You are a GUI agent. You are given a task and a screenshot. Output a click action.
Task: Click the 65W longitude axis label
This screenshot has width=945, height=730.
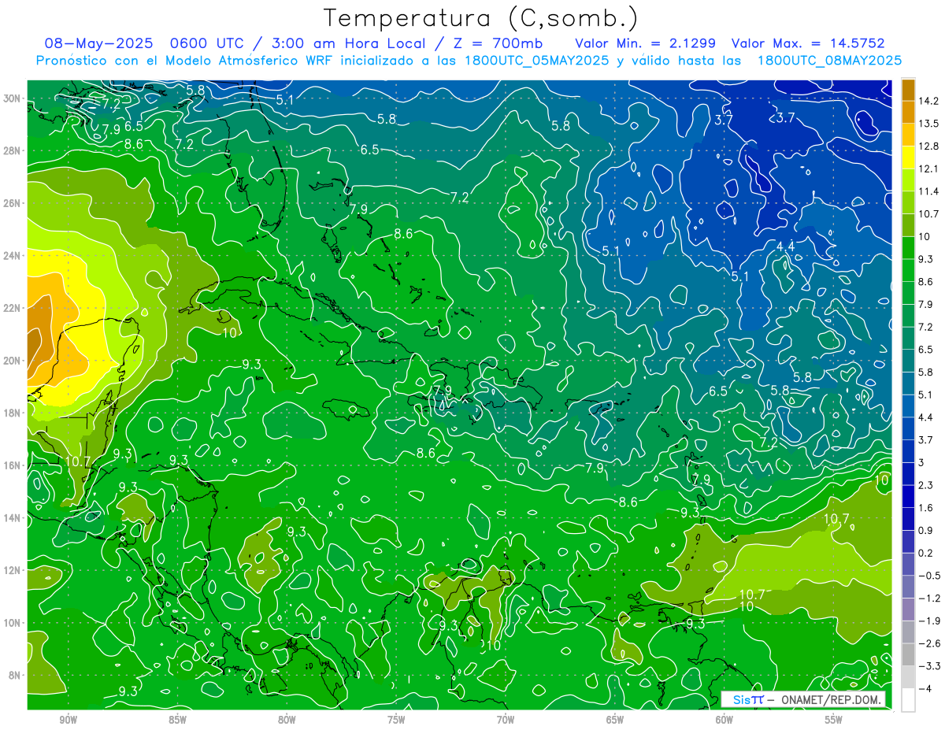click(615, 720)
